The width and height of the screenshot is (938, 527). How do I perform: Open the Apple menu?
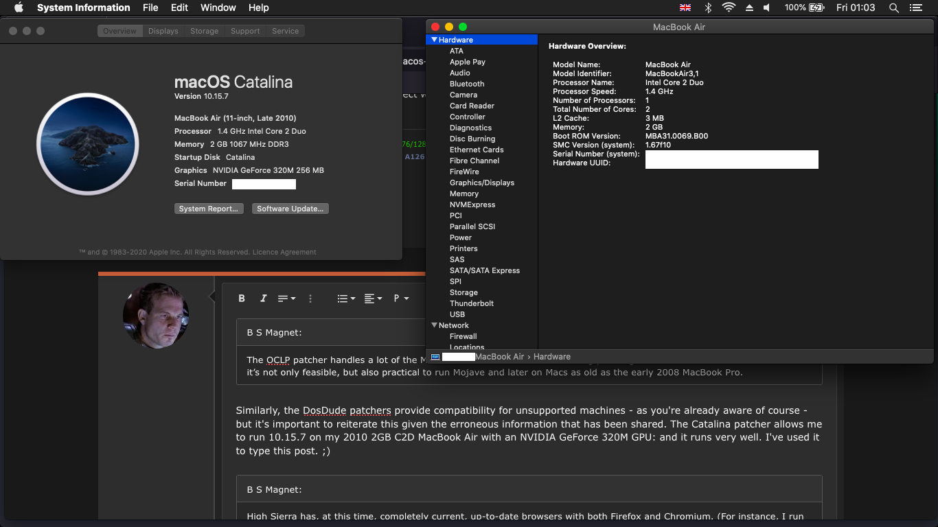[19, 8]
